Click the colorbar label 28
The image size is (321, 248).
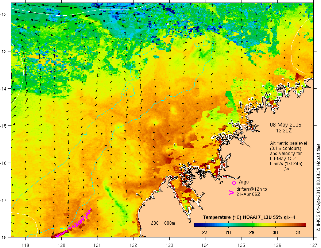228,232
